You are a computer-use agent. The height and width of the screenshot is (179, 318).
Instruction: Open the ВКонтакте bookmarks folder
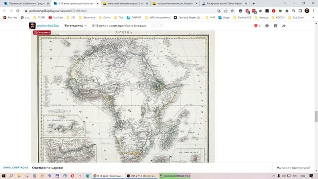87,18
